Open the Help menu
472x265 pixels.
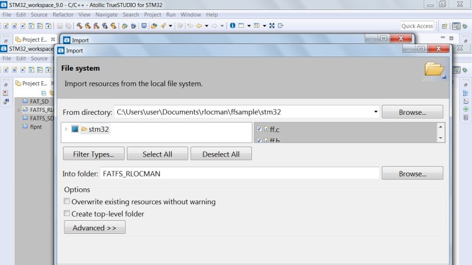pos(212,14)
